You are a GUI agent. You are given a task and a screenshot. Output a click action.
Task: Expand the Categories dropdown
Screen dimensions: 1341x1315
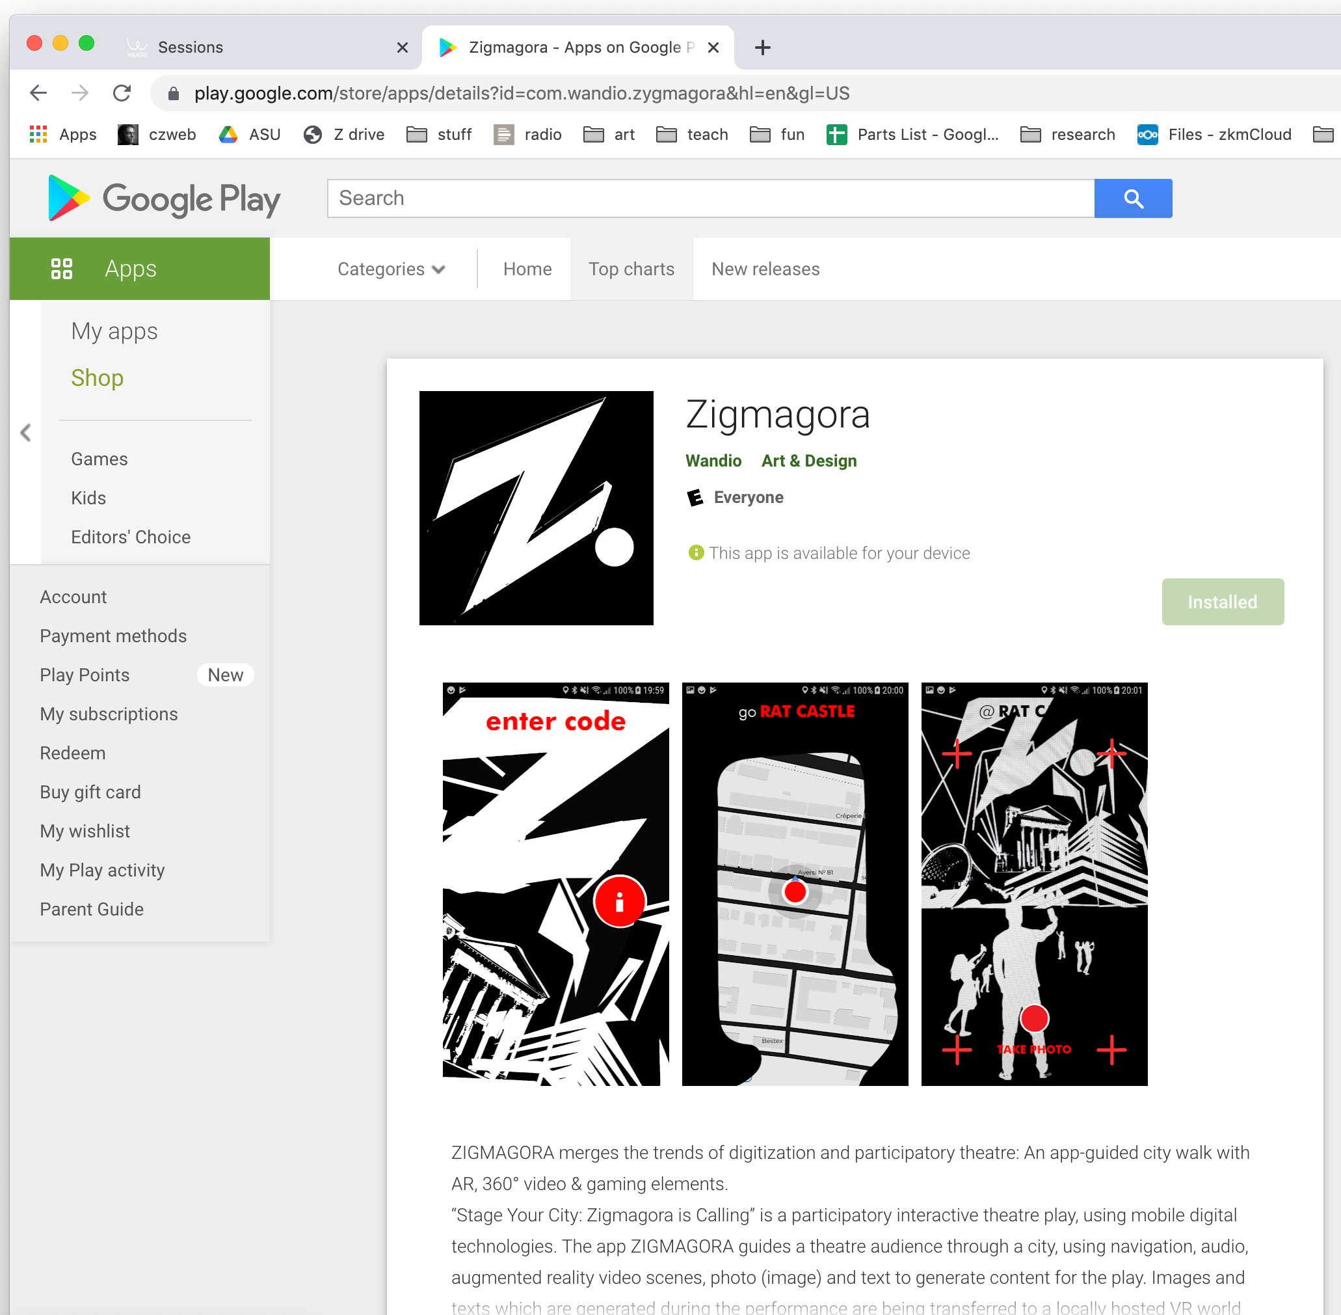[x=391, y=269]
